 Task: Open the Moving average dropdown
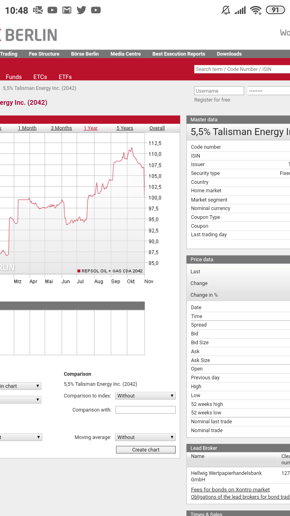click(x=145, y=437)
